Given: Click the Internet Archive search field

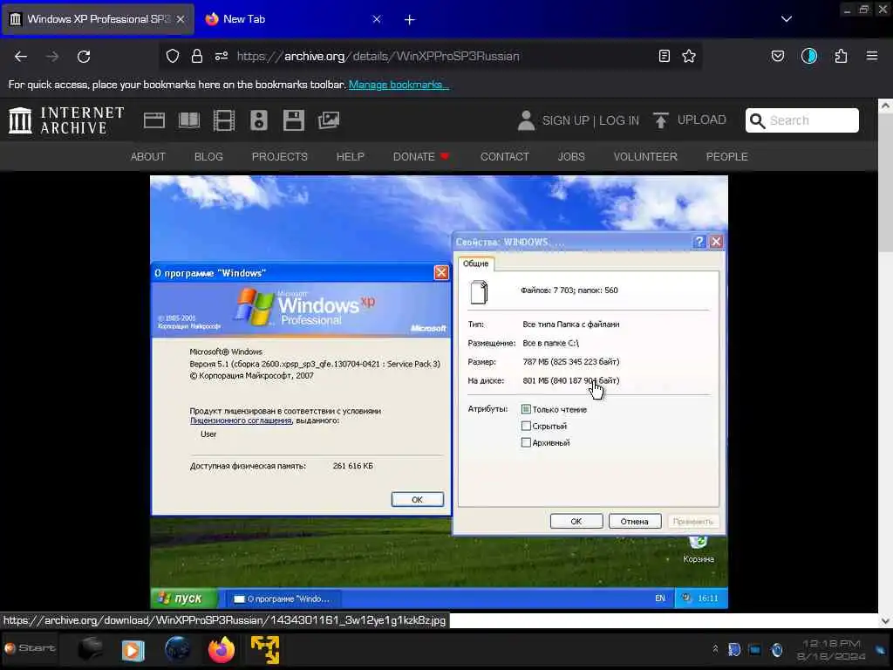Looking at the screenshot, I should (x=802, y=120).
